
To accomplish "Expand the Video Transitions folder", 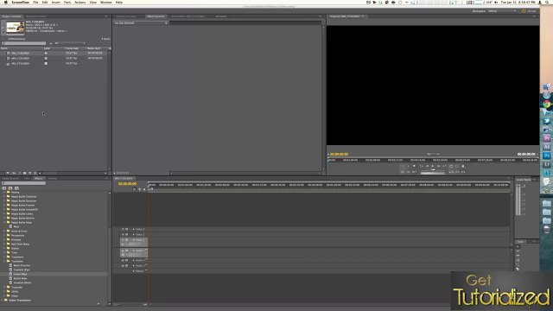I will 2,300.
